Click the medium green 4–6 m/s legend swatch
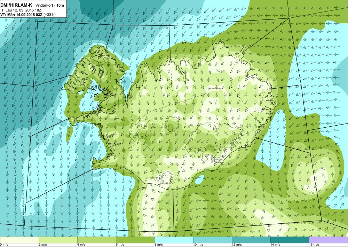 pos(97,240)
